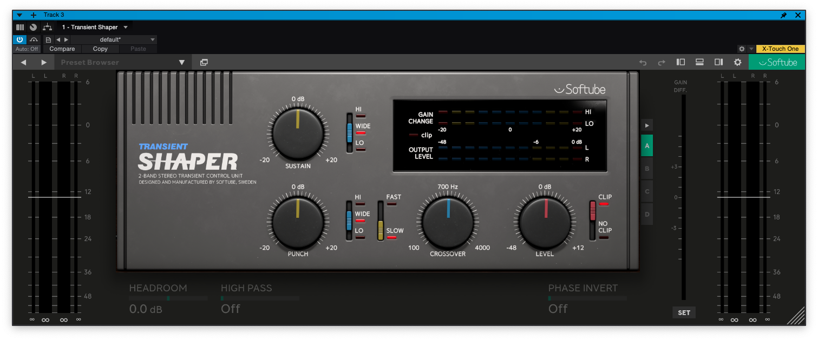The image size is (818, 340).
Task: Click the plus icon next to Track 3
Action: click(34, 15)
